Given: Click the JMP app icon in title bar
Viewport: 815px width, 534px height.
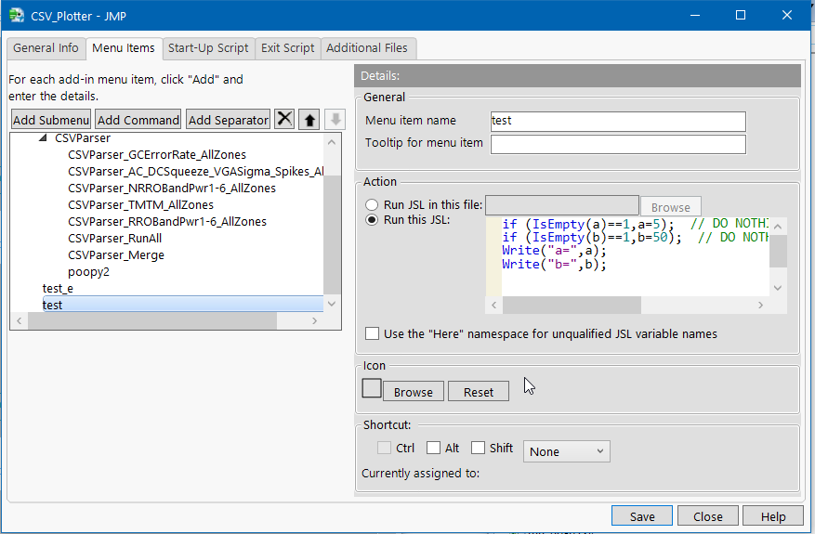Looking at the screenshot, I should 17,15.
